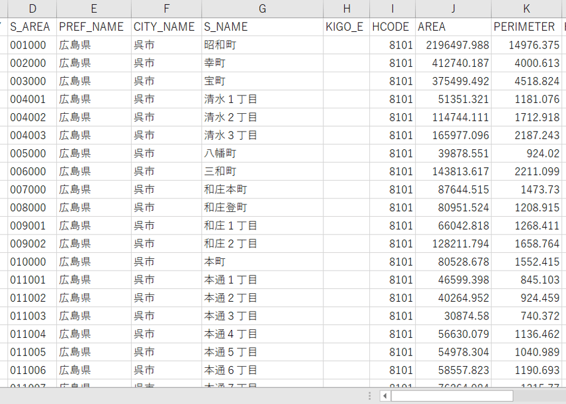Viewport: 566px width, 404px height.
Task: Select cell with S_AREA 011006
Action: [x=32, y=370]
